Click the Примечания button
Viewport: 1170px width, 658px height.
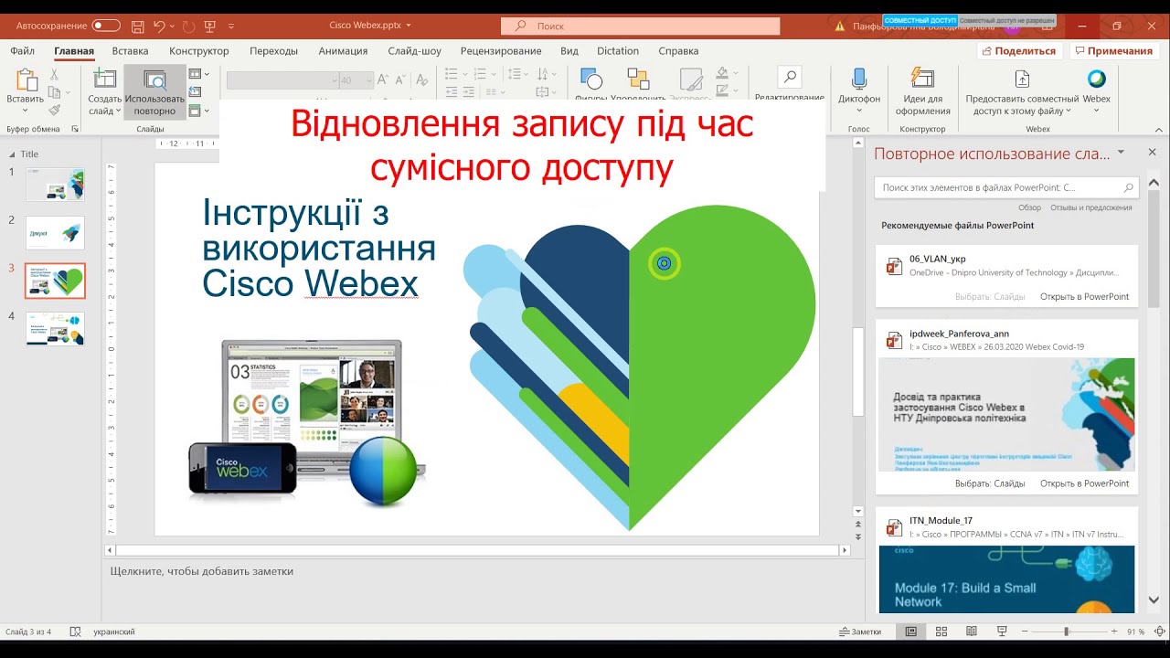click(x=1112, y=51)
